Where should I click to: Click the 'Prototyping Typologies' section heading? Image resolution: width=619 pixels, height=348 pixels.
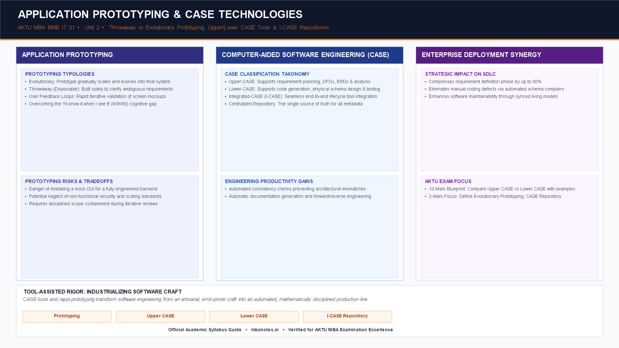pos(60,74)
